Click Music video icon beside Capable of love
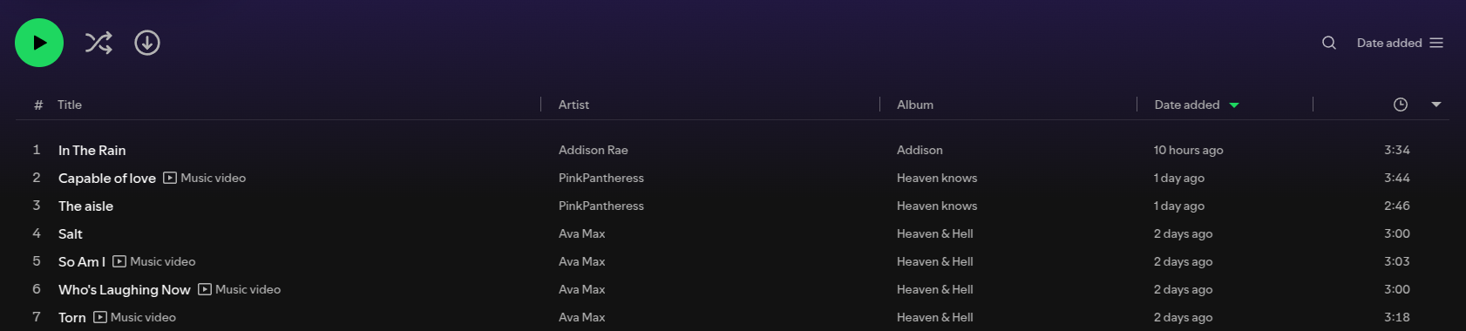Image resolution: width=1466 pixels, height=331 pixels. point(170,178)
